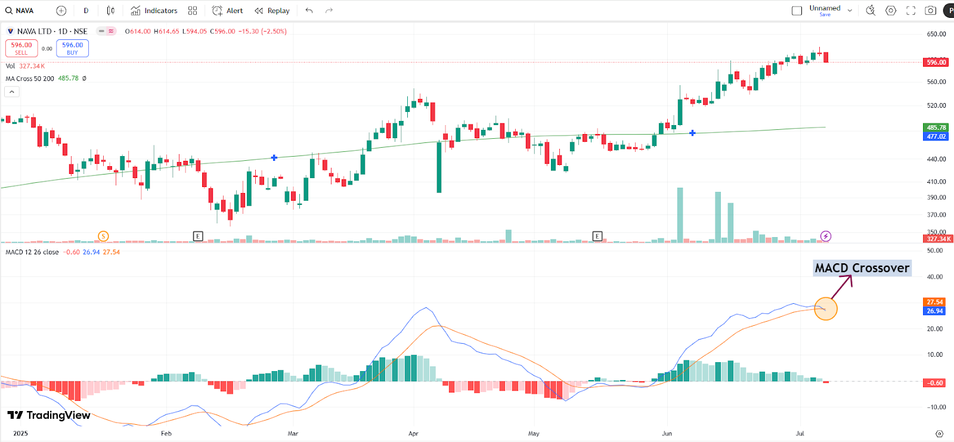Image resolution: width=954 pixels, height=442 pixels.
Task: Click the green 485.78 MA value label
Action: (x=936, y=127)
